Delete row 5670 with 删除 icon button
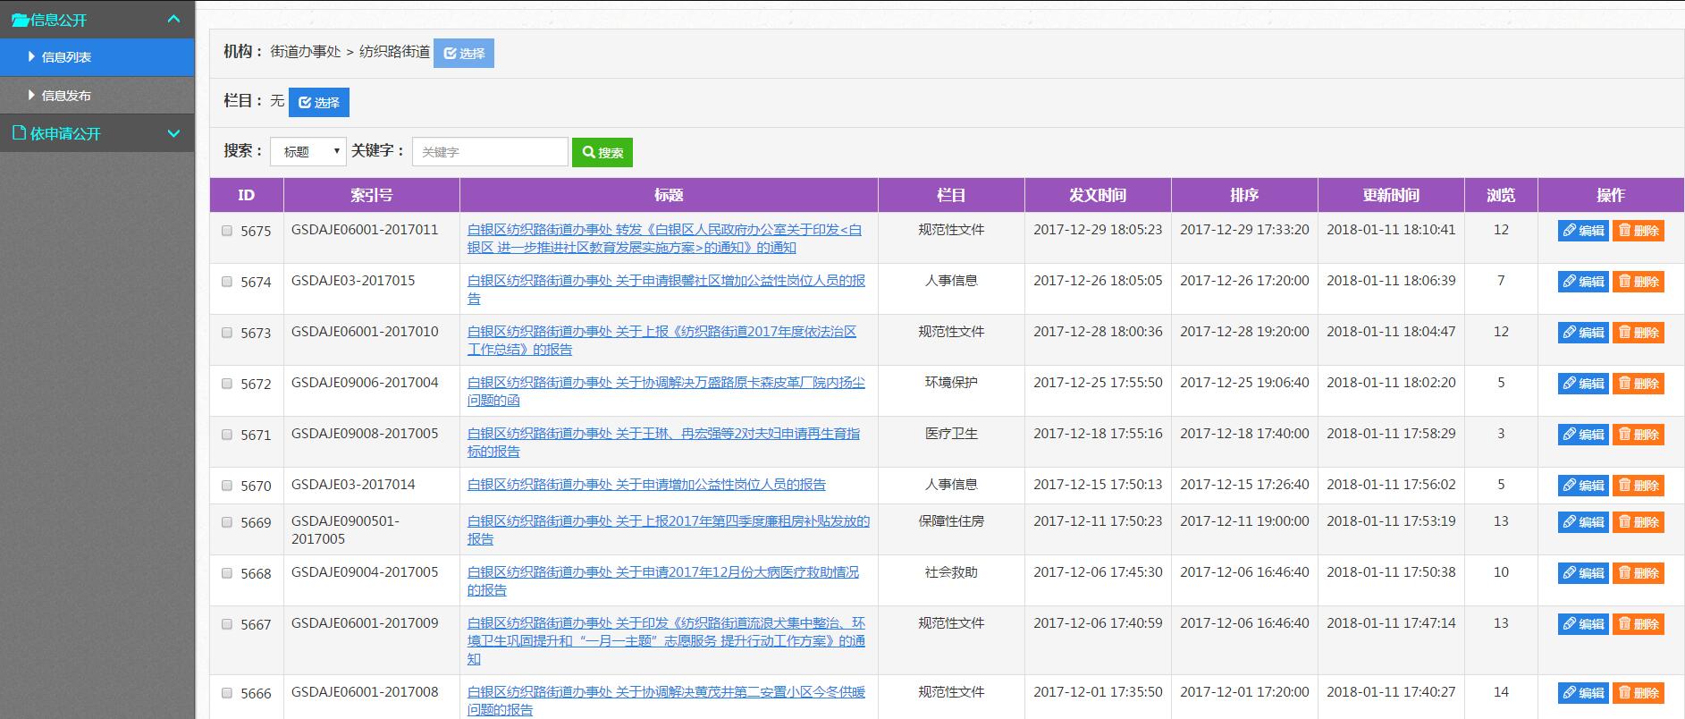The width and height of the screenshot is (1685, 719). coord(1639,486)
